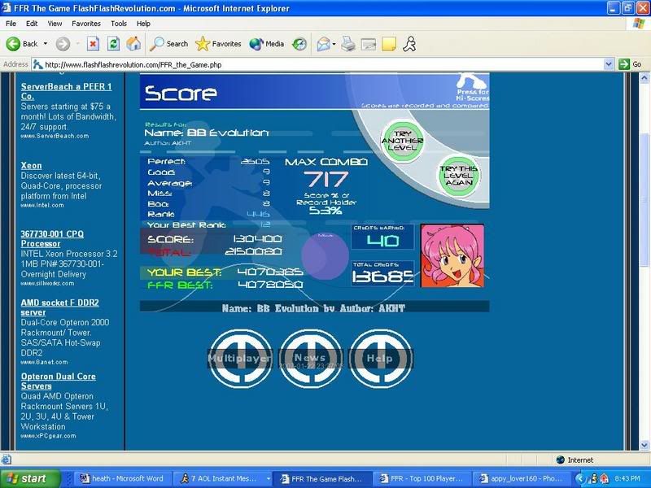Expand the Mail button dropdown arrow
The height and width of the screenshot is (488, 651).
tap(334, 44)
